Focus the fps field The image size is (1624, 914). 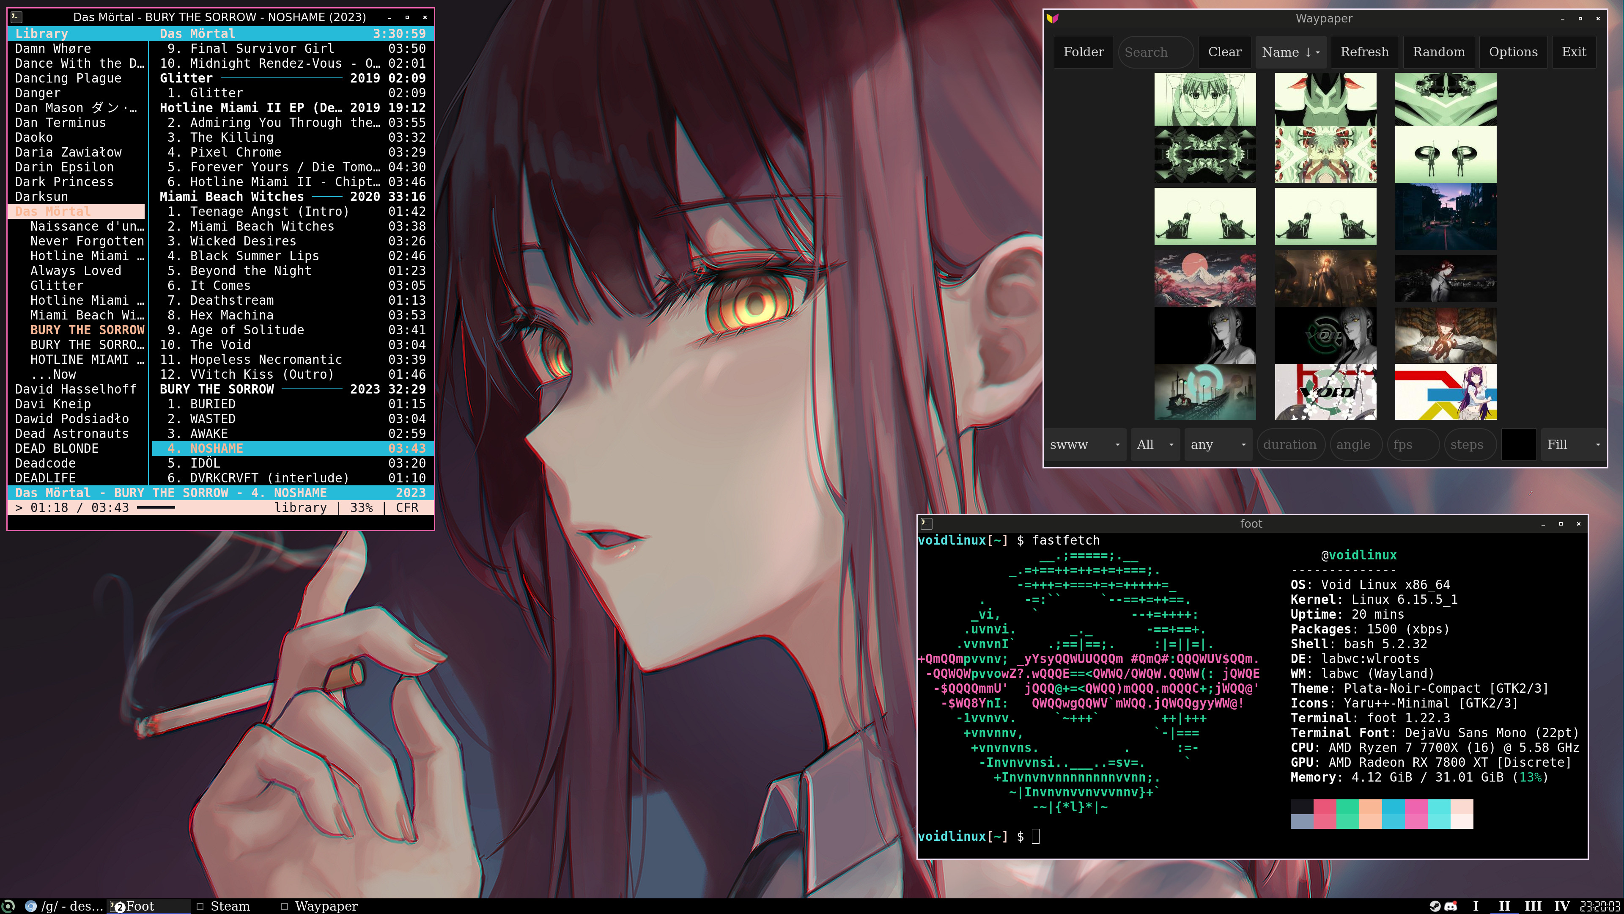coord(1413,445)
